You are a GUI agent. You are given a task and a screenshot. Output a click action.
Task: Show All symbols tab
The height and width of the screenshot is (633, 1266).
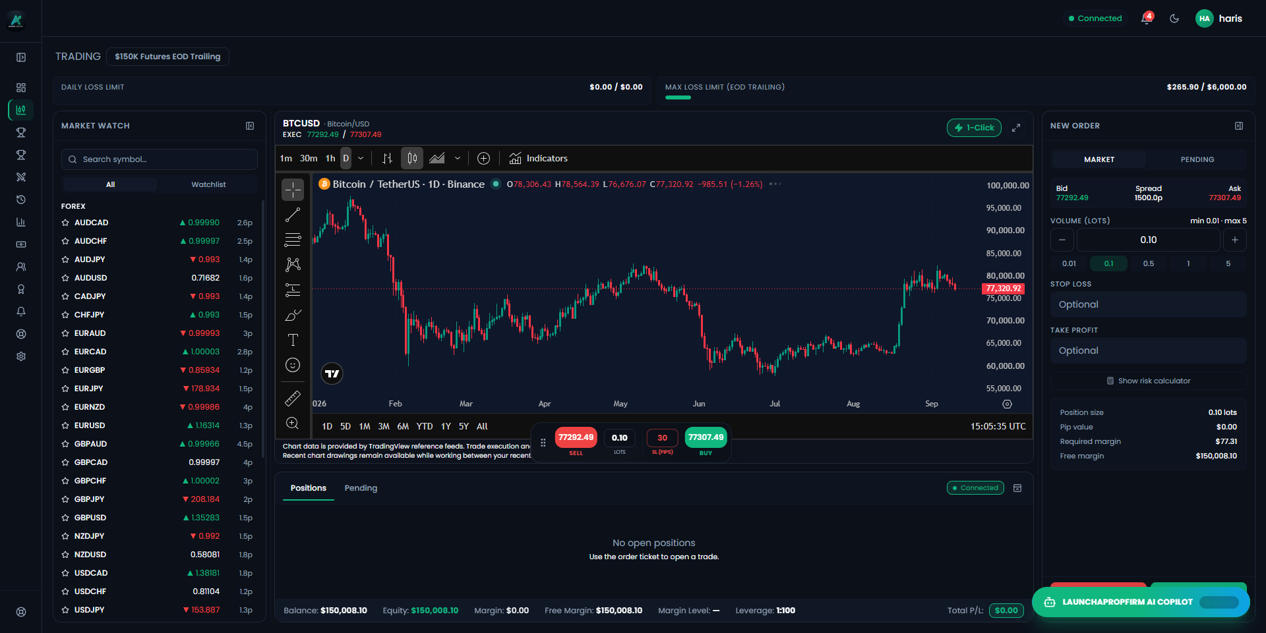[x=110, y=184]
